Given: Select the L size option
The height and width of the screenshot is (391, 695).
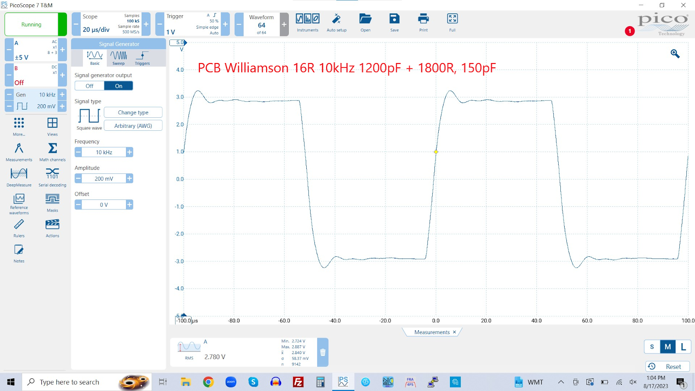Looking at the screenshot, I should click(x=683, y=347).
